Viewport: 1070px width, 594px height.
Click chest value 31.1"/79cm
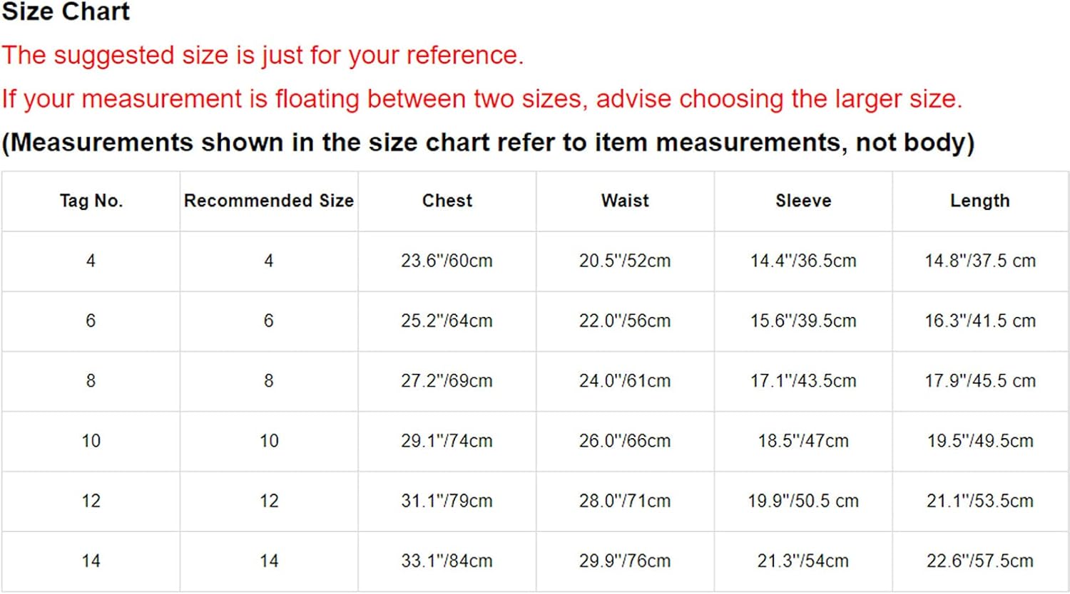[447, 501]
